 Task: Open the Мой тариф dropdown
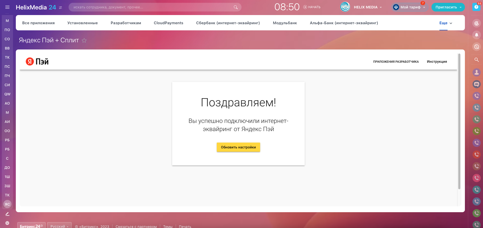[410, 7]
